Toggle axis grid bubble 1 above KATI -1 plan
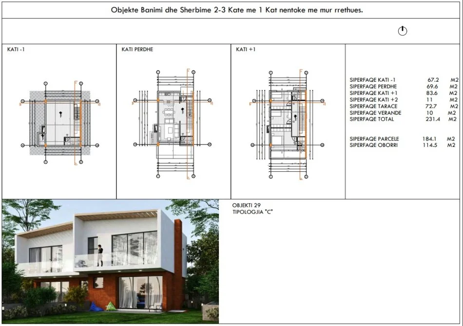The height and width of the screenshot is (326, 463). click(x=45, y=84)
